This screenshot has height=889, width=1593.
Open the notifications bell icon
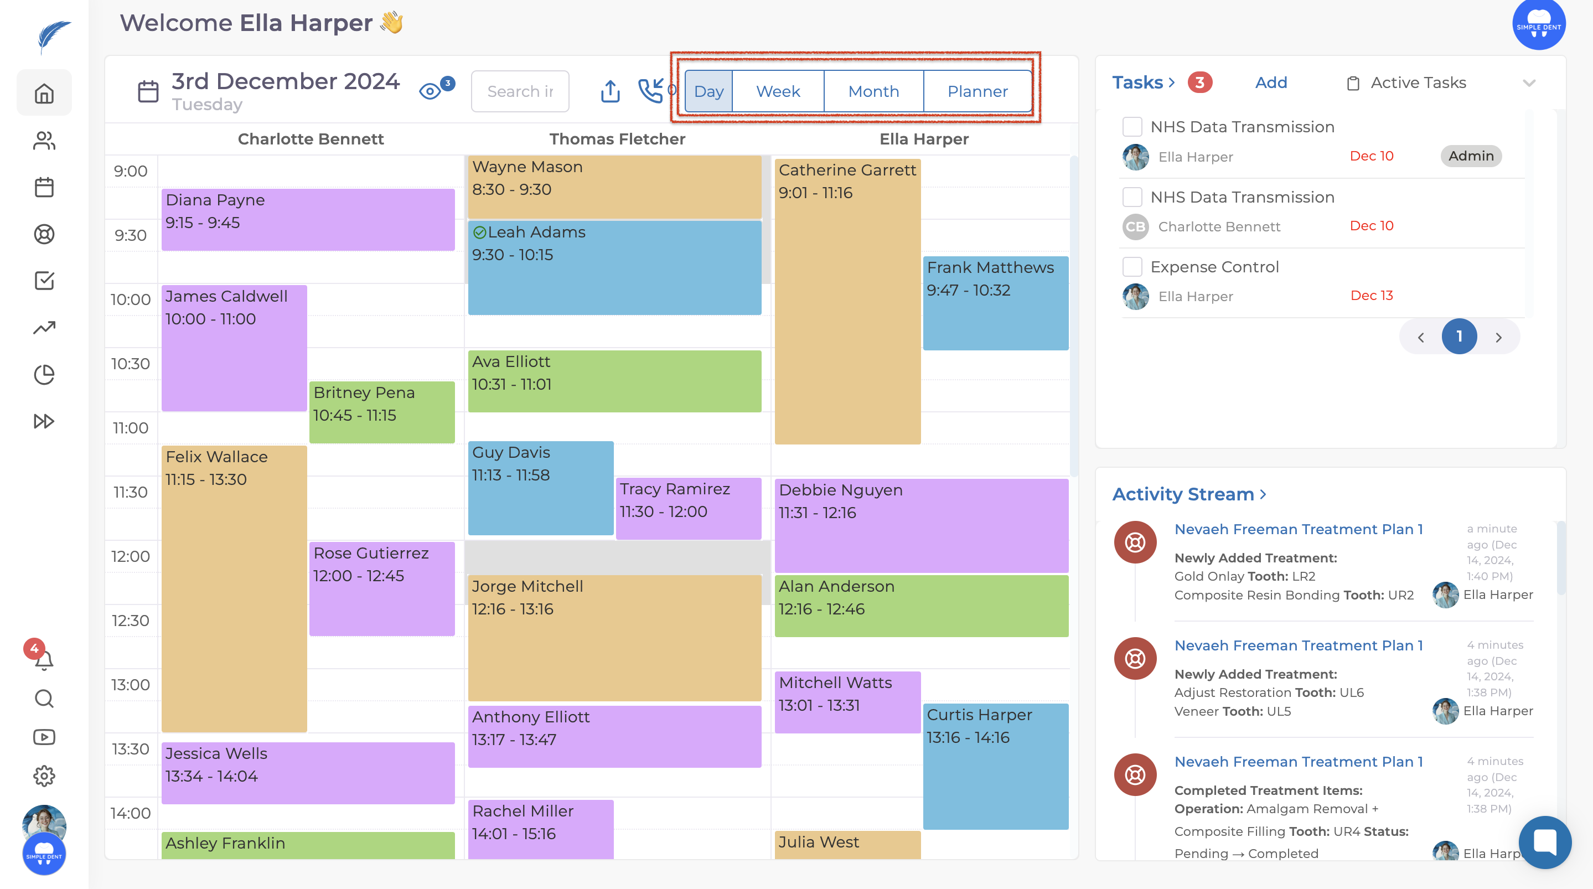coord(44,660)
